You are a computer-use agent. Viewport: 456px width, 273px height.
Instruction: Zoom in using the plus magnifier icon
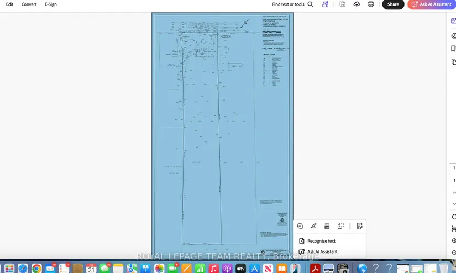453,240
